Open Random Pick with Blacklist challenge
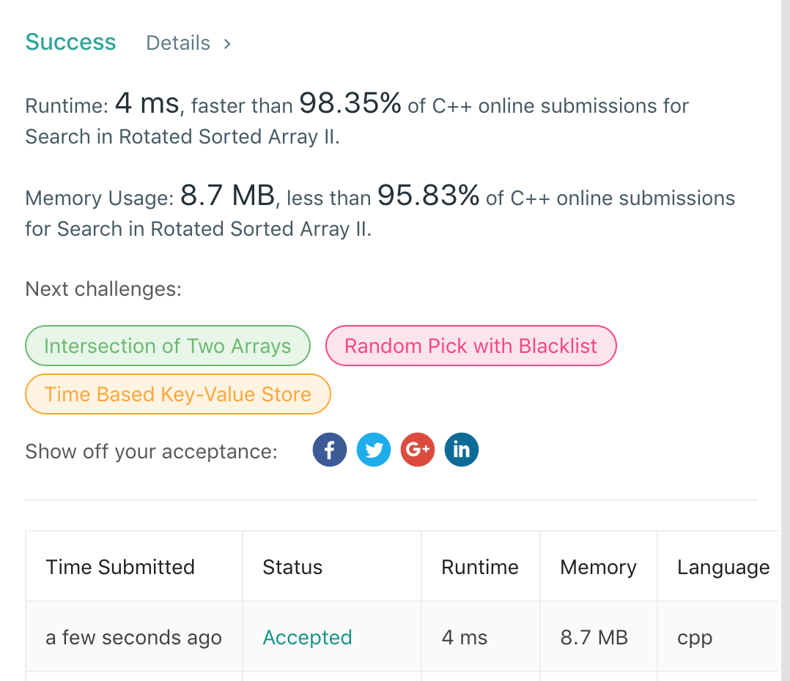This screenshot has width=790, height=681. click(x=470, y=346)
